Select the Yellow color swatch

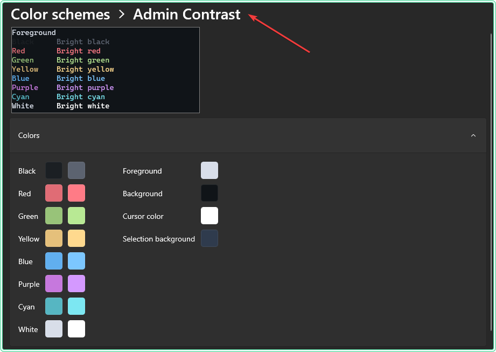pos(53,238)
